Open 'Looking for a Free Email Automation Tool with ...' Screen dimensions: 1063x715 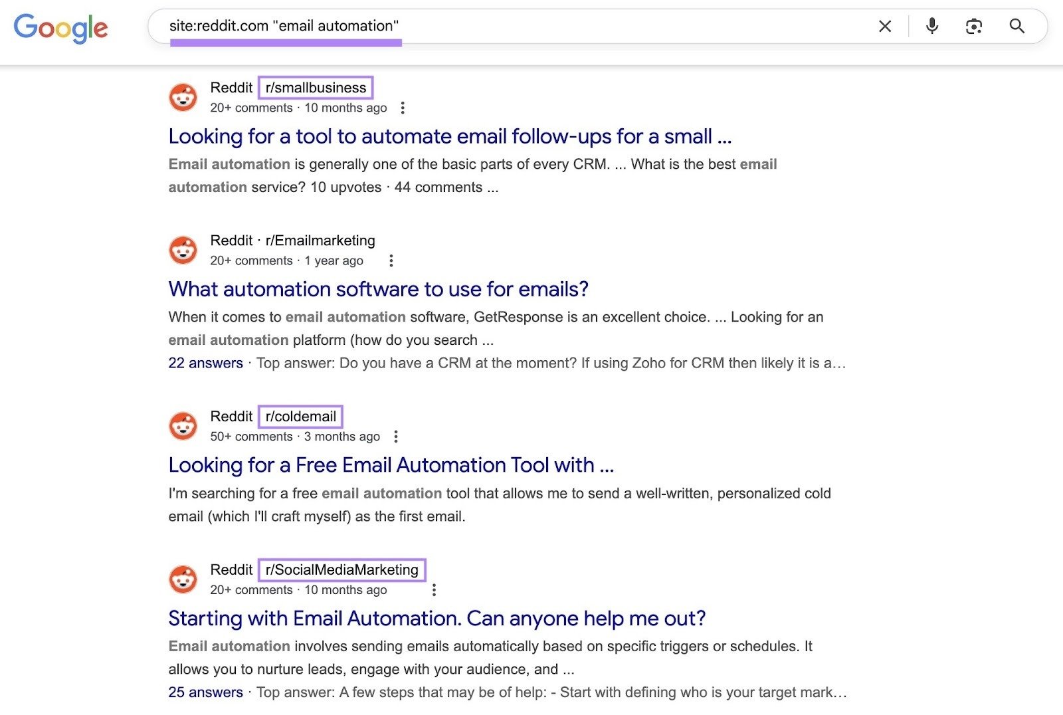391,465
